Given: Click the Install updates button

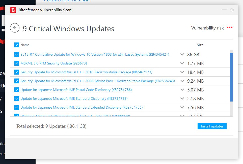Looking at the screenshot, I should pos(212,126).
